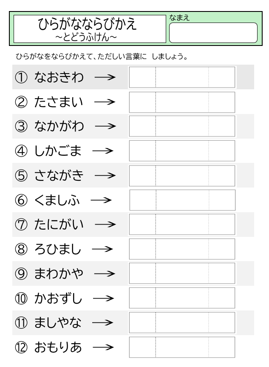
Task: Click the answer box next to なかがわ
Action: 182,126
